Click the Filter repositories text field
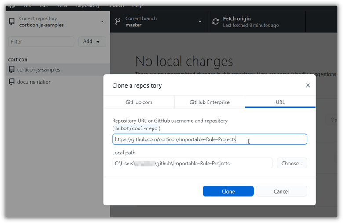This screenshot has width=343, height=223. pyautogui.click(x=41, y=41)
